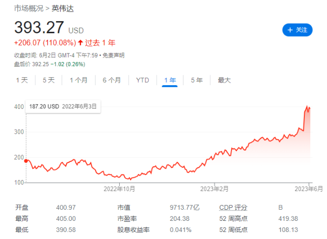Click the 52 周高点 value 419.38
This screenshot has height=239, width=327.
288,219
